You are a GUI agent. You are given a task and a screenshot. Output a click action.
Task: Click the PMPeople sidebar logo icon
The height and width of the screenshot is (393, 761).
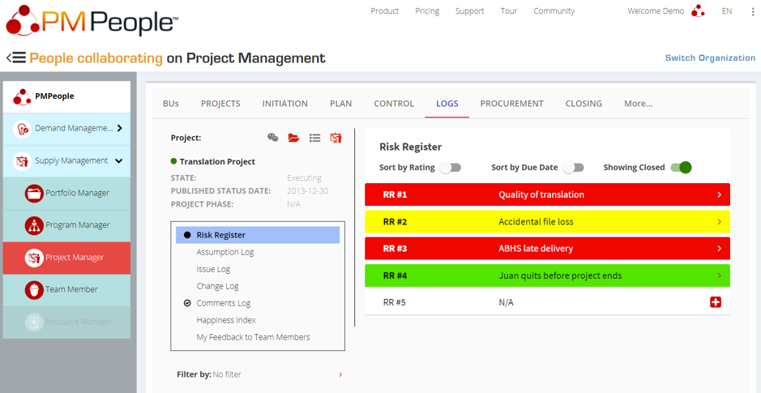(22, 96)
